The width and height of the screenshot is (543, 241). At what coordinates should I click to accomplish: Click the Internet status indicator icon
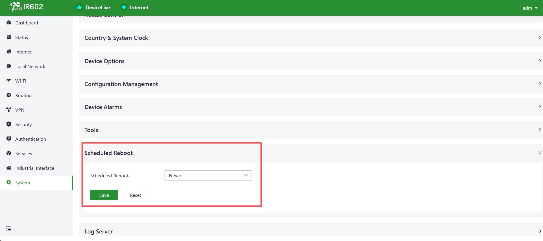point(124,7)
